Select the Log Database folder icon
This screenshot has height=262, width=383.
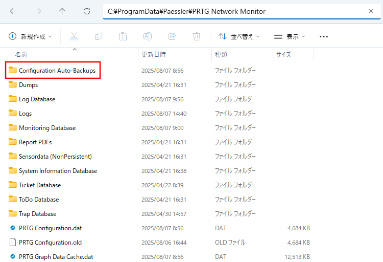[x=13, y=99]
